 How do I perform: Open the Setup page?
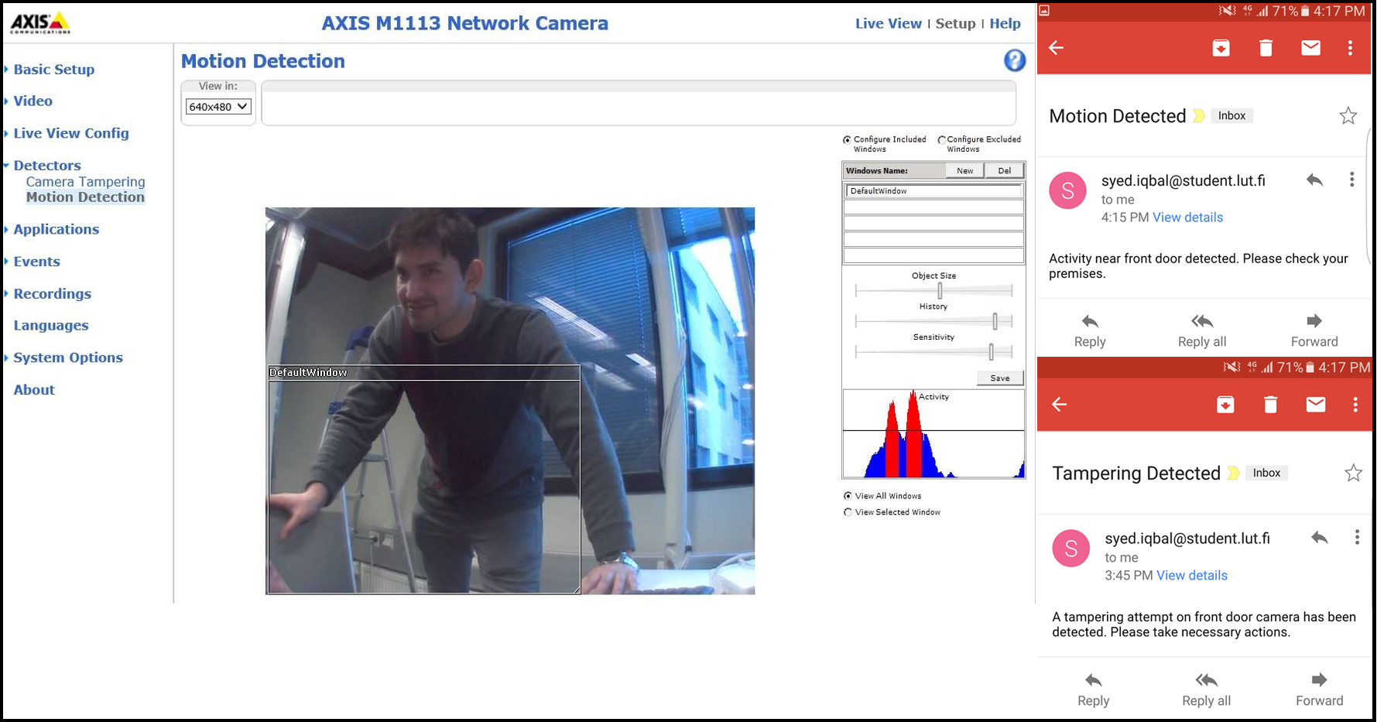tap(955, 23)
